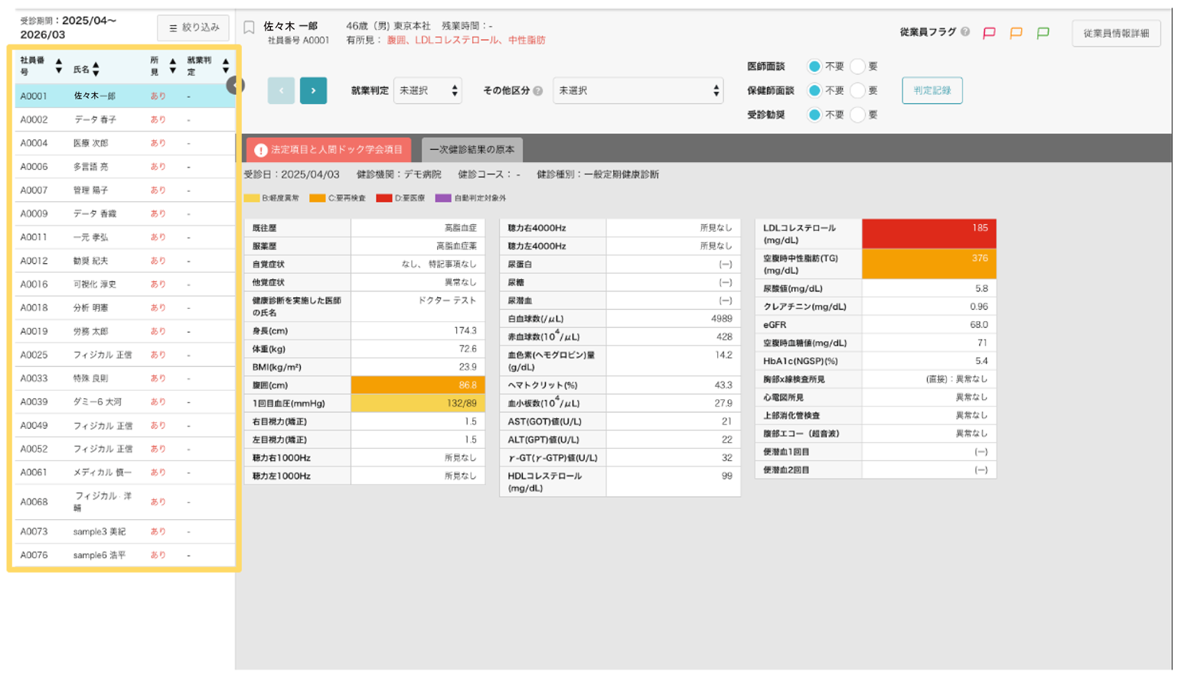The height and width of the screenshot is (679, 1178).
Task: Select employee row A0076 sample6 浩平
Action: pyautogui.click(x=125, y=555)
